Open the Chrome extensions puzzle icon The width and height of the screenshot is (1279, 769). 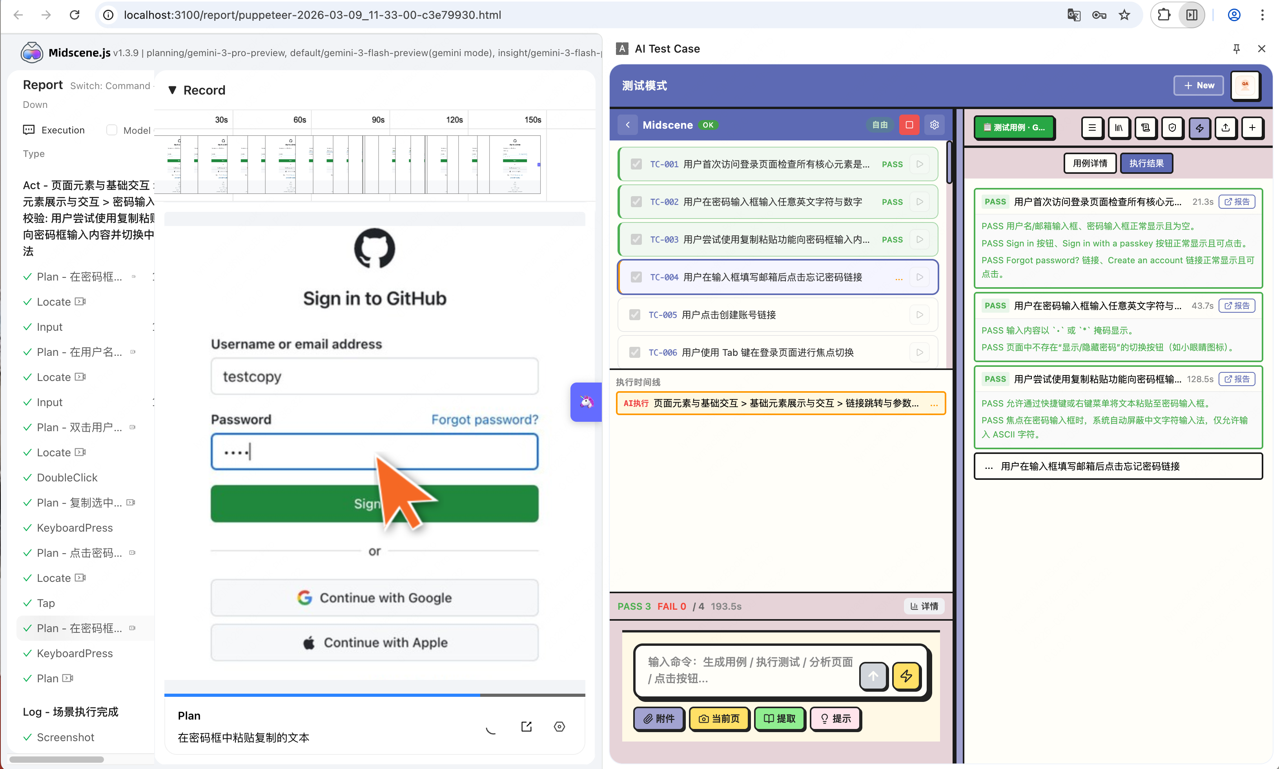1164,15
